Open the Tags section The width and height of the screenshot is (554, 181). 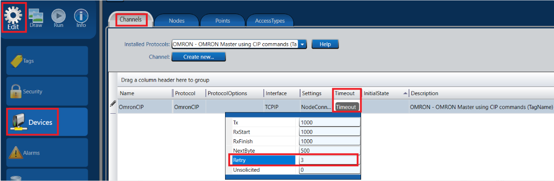coord(47,61)
